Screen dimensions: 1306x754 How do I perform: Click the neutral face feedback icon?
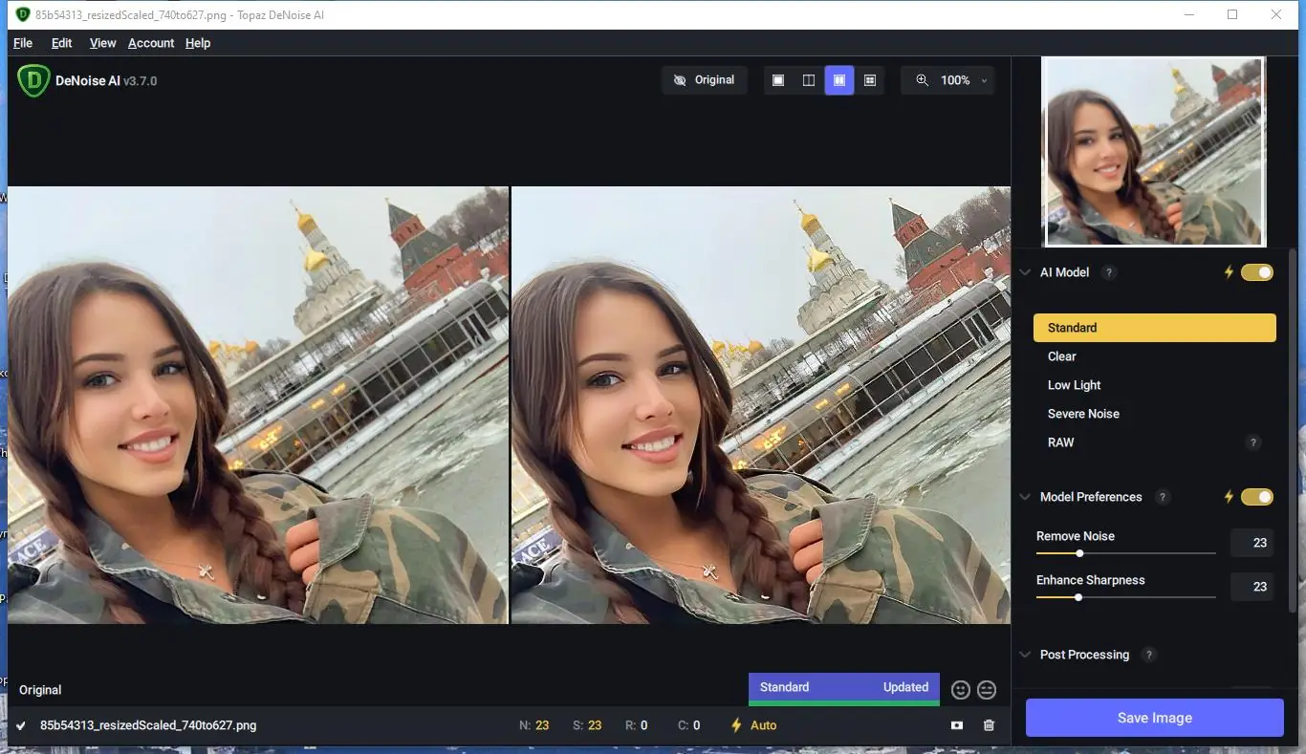(x=986, y=689)
